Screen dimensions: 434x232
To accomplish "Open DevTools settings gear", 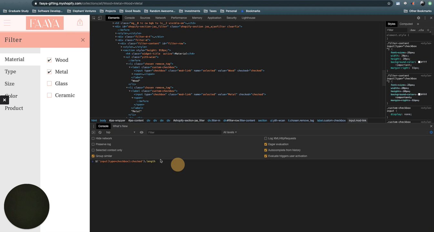I will tap(419, 18).
